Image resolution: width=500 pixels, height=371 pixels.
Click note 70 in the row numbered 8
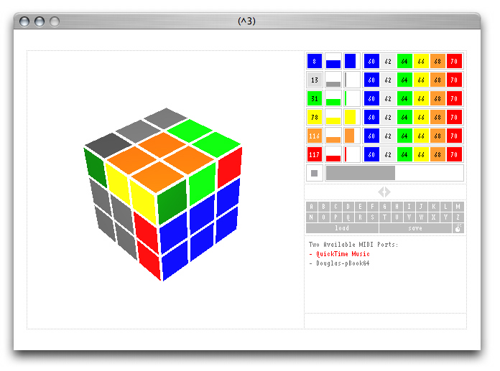coord(454,61)
